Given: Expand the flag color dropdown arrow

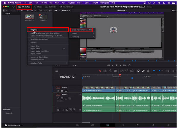Looking at the screenshot, I should coord(157,71).
